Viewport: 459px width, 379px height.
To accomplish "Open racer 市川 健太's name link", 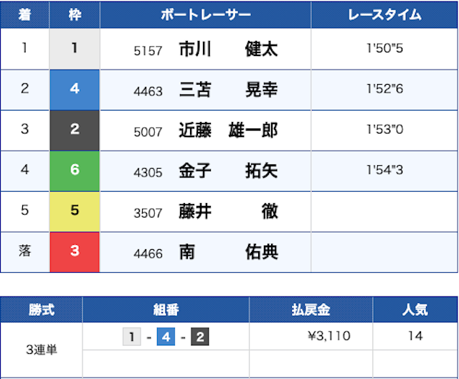I will point(228,50).
